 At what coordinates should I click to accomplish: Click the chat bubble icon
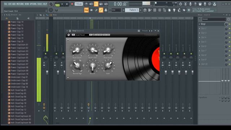coord(210,4)
